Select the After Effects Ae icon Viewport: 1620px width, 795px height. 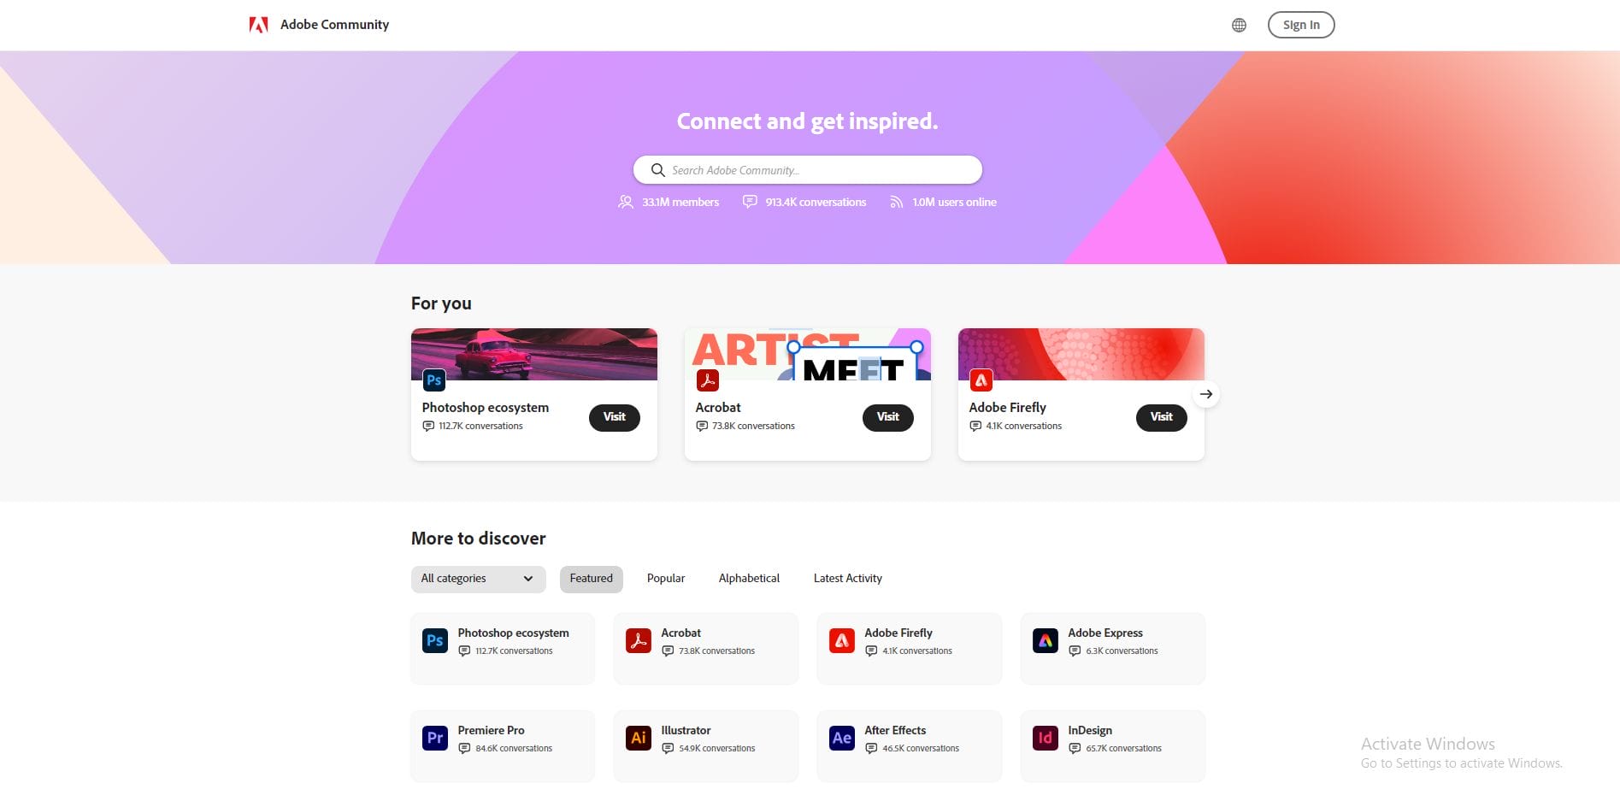(x=842, y=738)
